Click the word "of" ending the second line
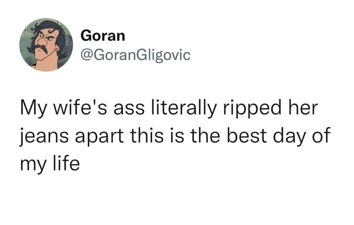 tap(320, 137)
